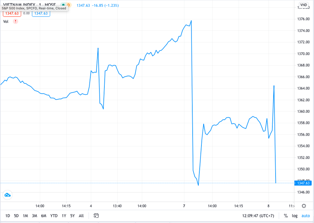Image resolution: width=314 pixels, height=223 pixels.
Task: Open the go-to-date calendar icon
Action: (96, 216)
